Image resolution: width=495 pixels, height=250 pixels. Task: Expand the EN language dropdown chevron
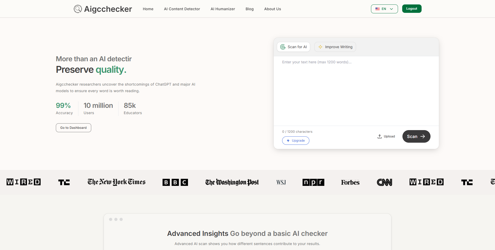(391, 9)
